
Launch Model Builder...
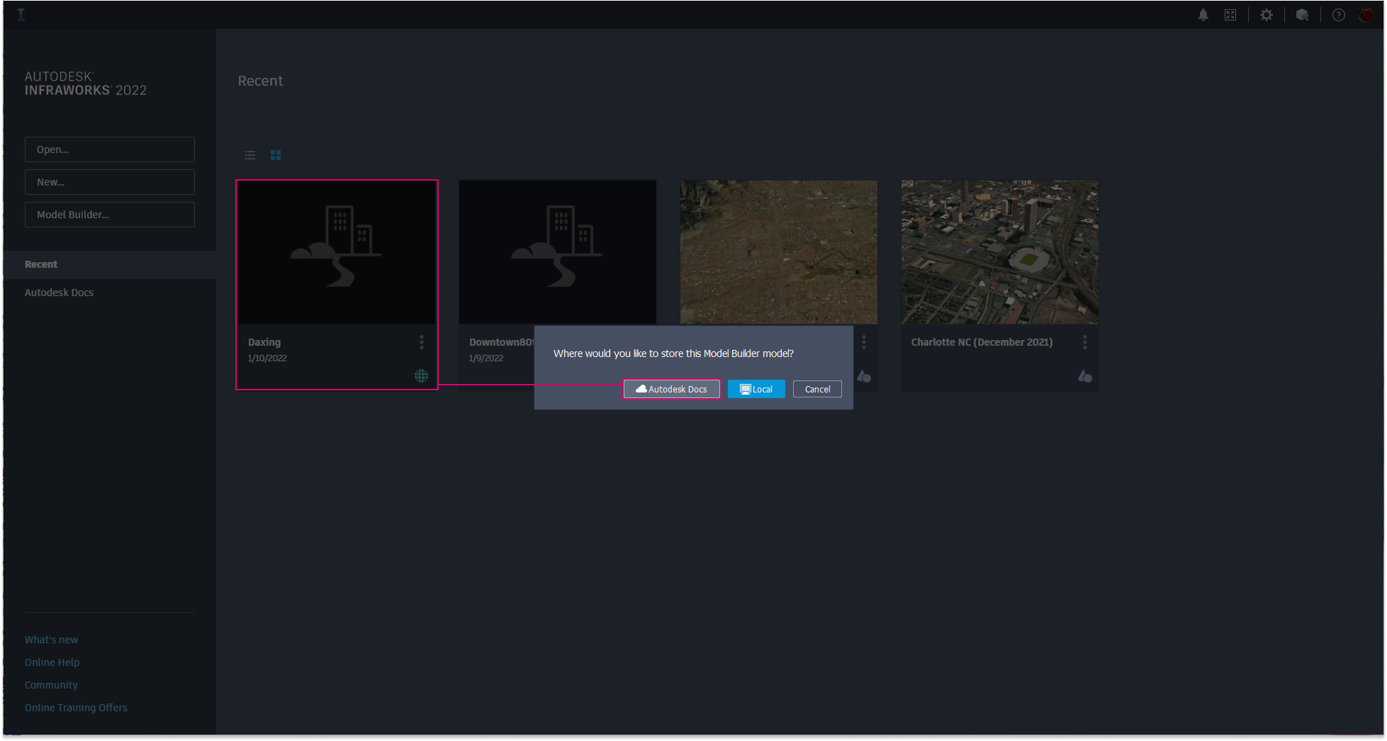tap(110, 215)
